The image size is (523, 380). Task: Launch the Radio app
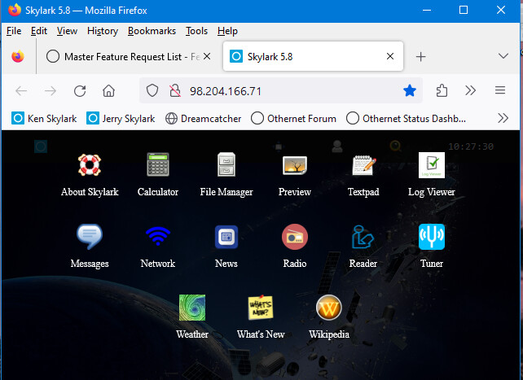tap(295, 247)
